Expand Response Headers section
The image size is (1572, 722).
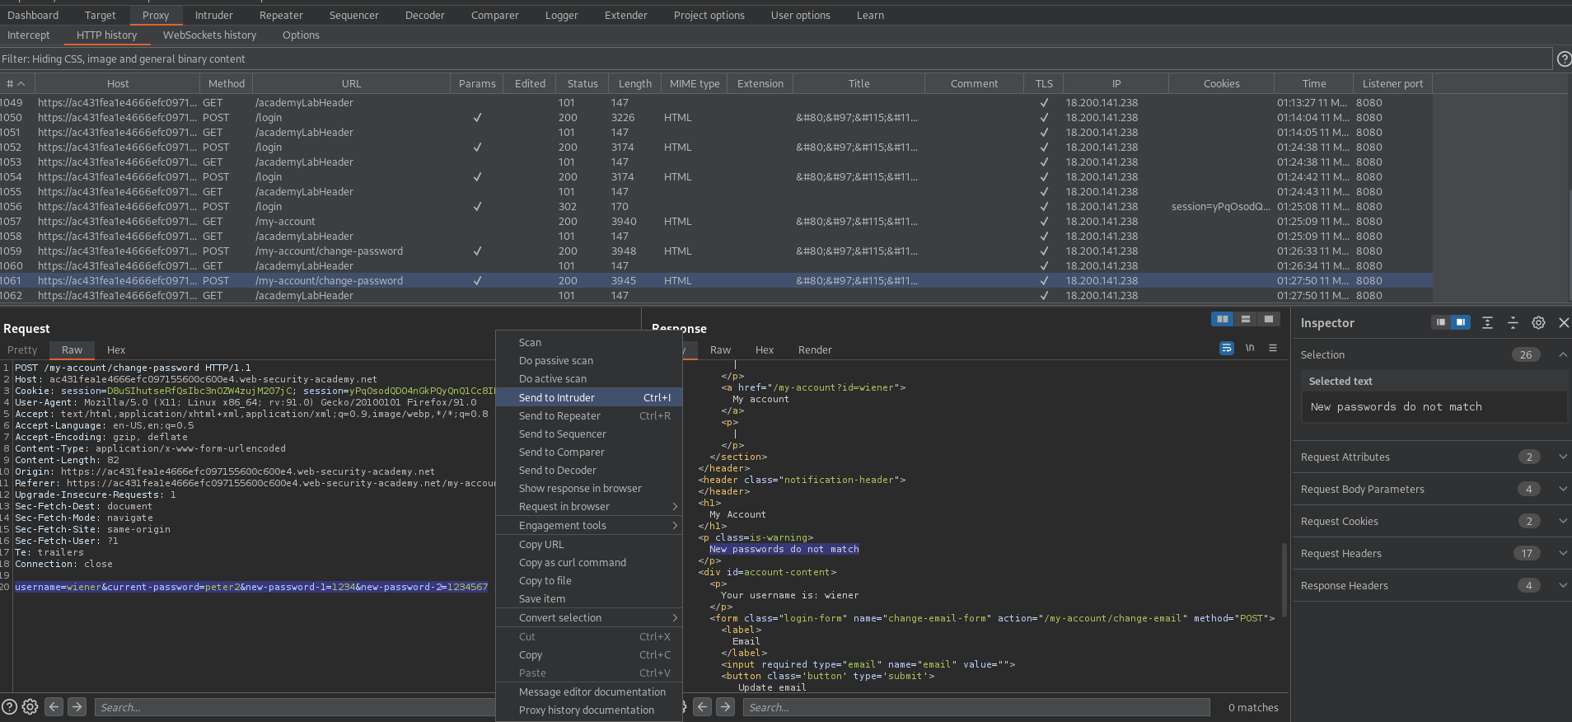pos(1563,585)
